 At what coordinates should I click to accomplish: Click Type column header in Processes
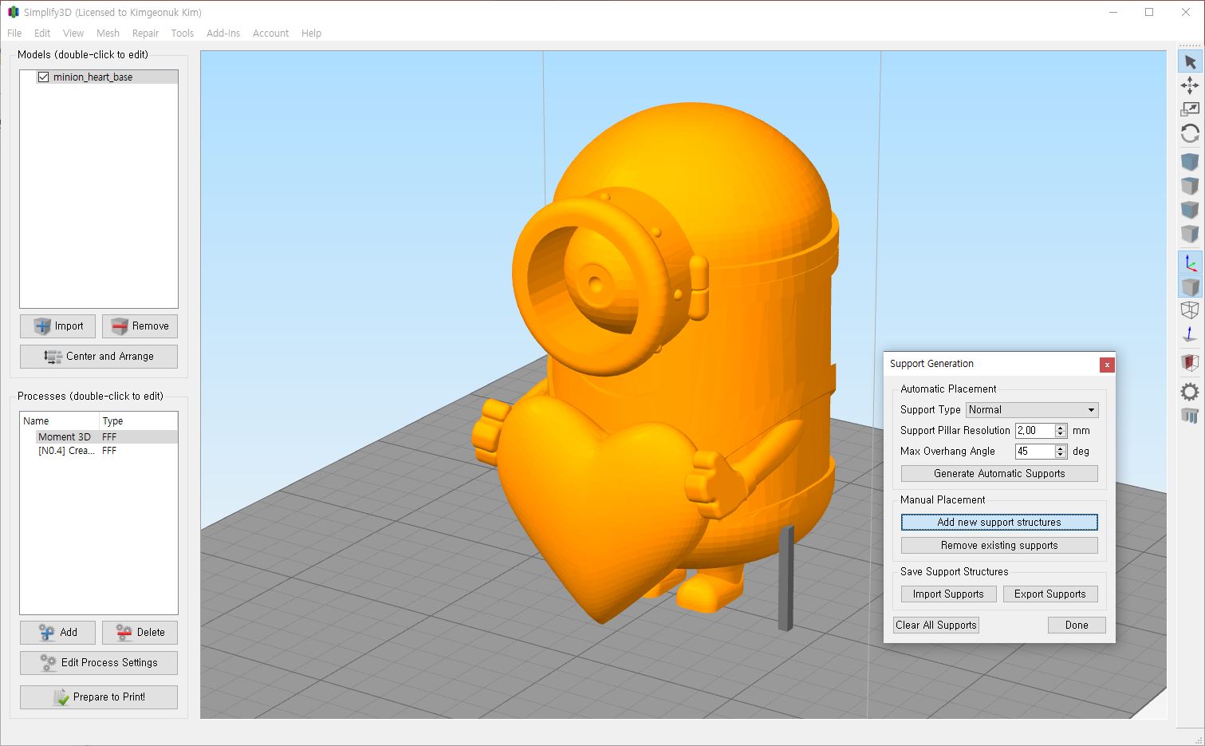point(138,420)
